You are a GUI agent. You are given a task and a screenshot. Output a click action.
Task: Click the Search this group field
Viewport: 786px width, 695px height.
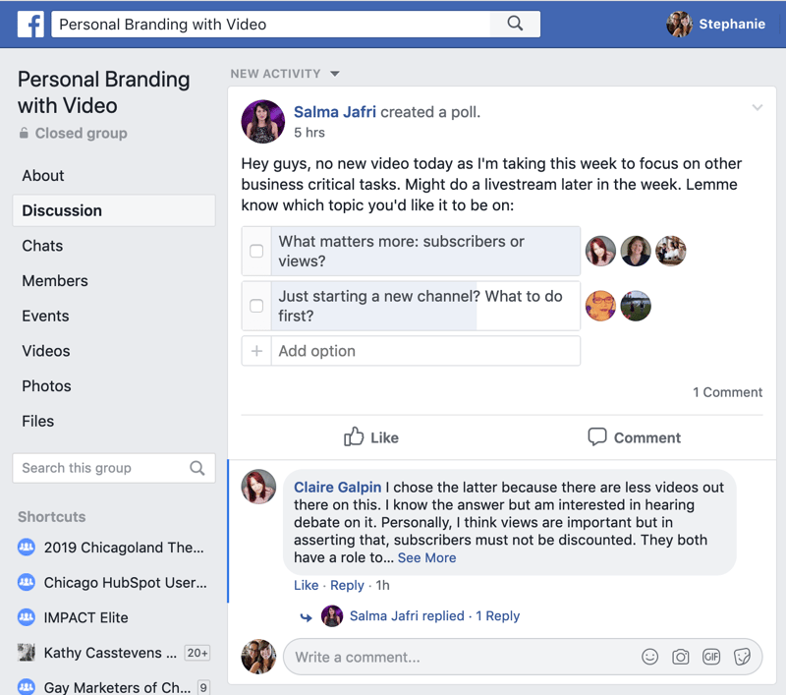coord(98,468)
